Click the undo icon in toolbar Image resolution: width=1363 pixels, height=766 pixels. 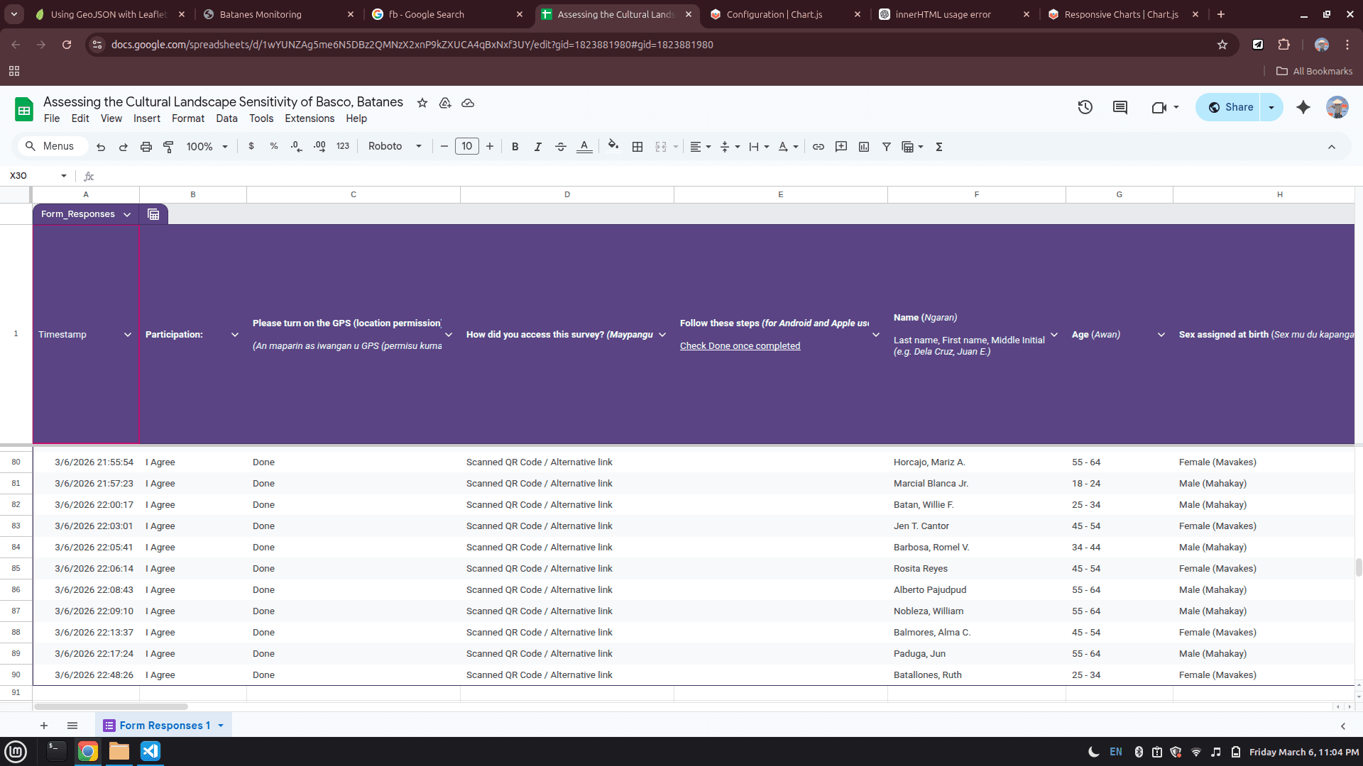click(101, 147)
